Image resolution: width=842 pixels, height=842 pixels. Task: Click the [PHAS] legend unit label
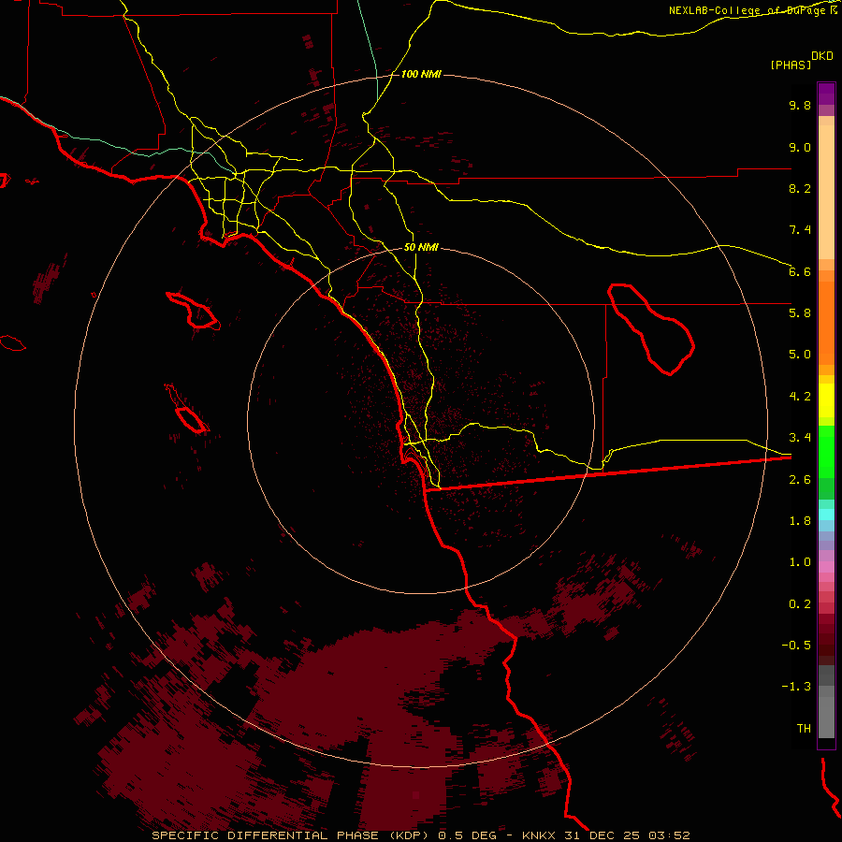coord(791,65)
